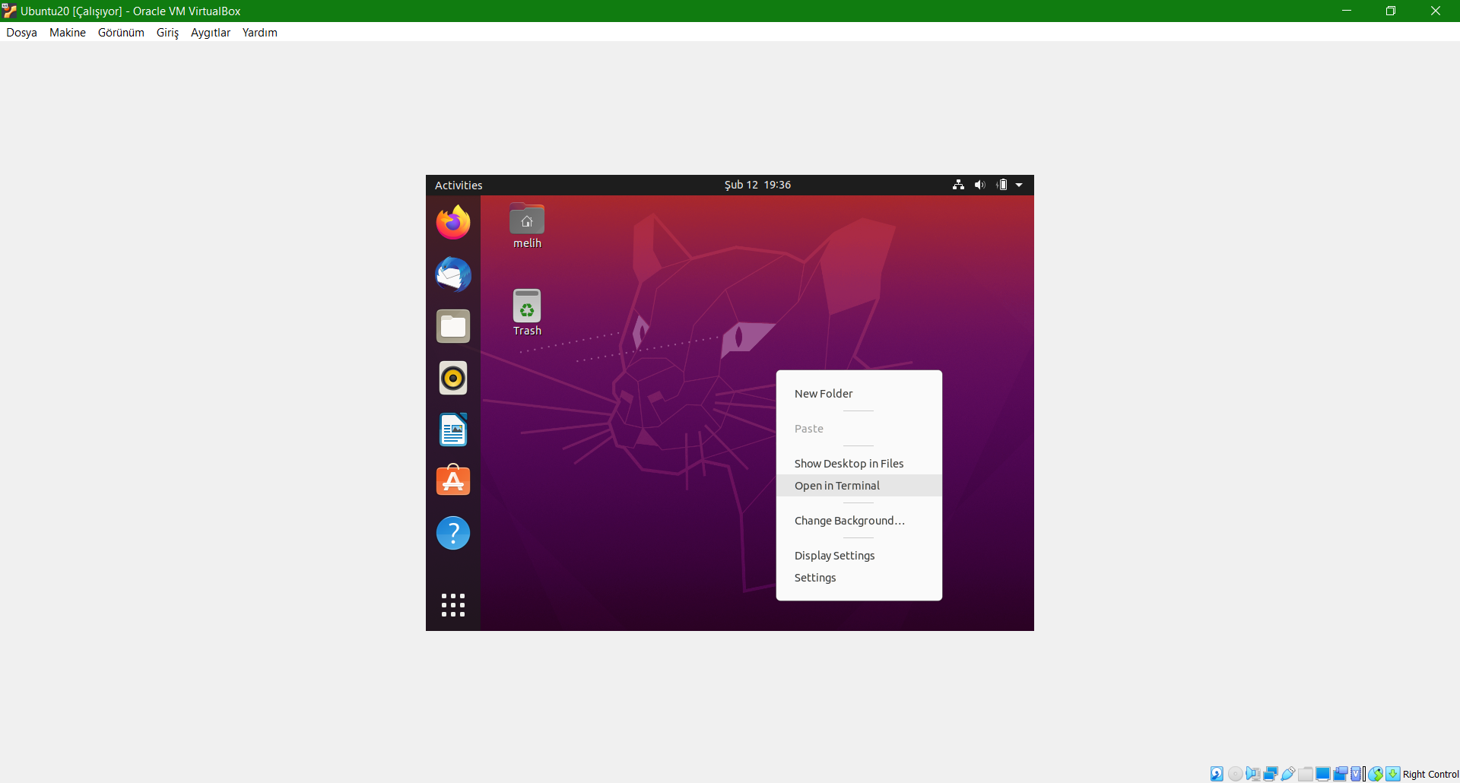The height and width of the screenshot is (783, 1460).
Task: Show Applications grid at dock bottom
Action: 453,605
